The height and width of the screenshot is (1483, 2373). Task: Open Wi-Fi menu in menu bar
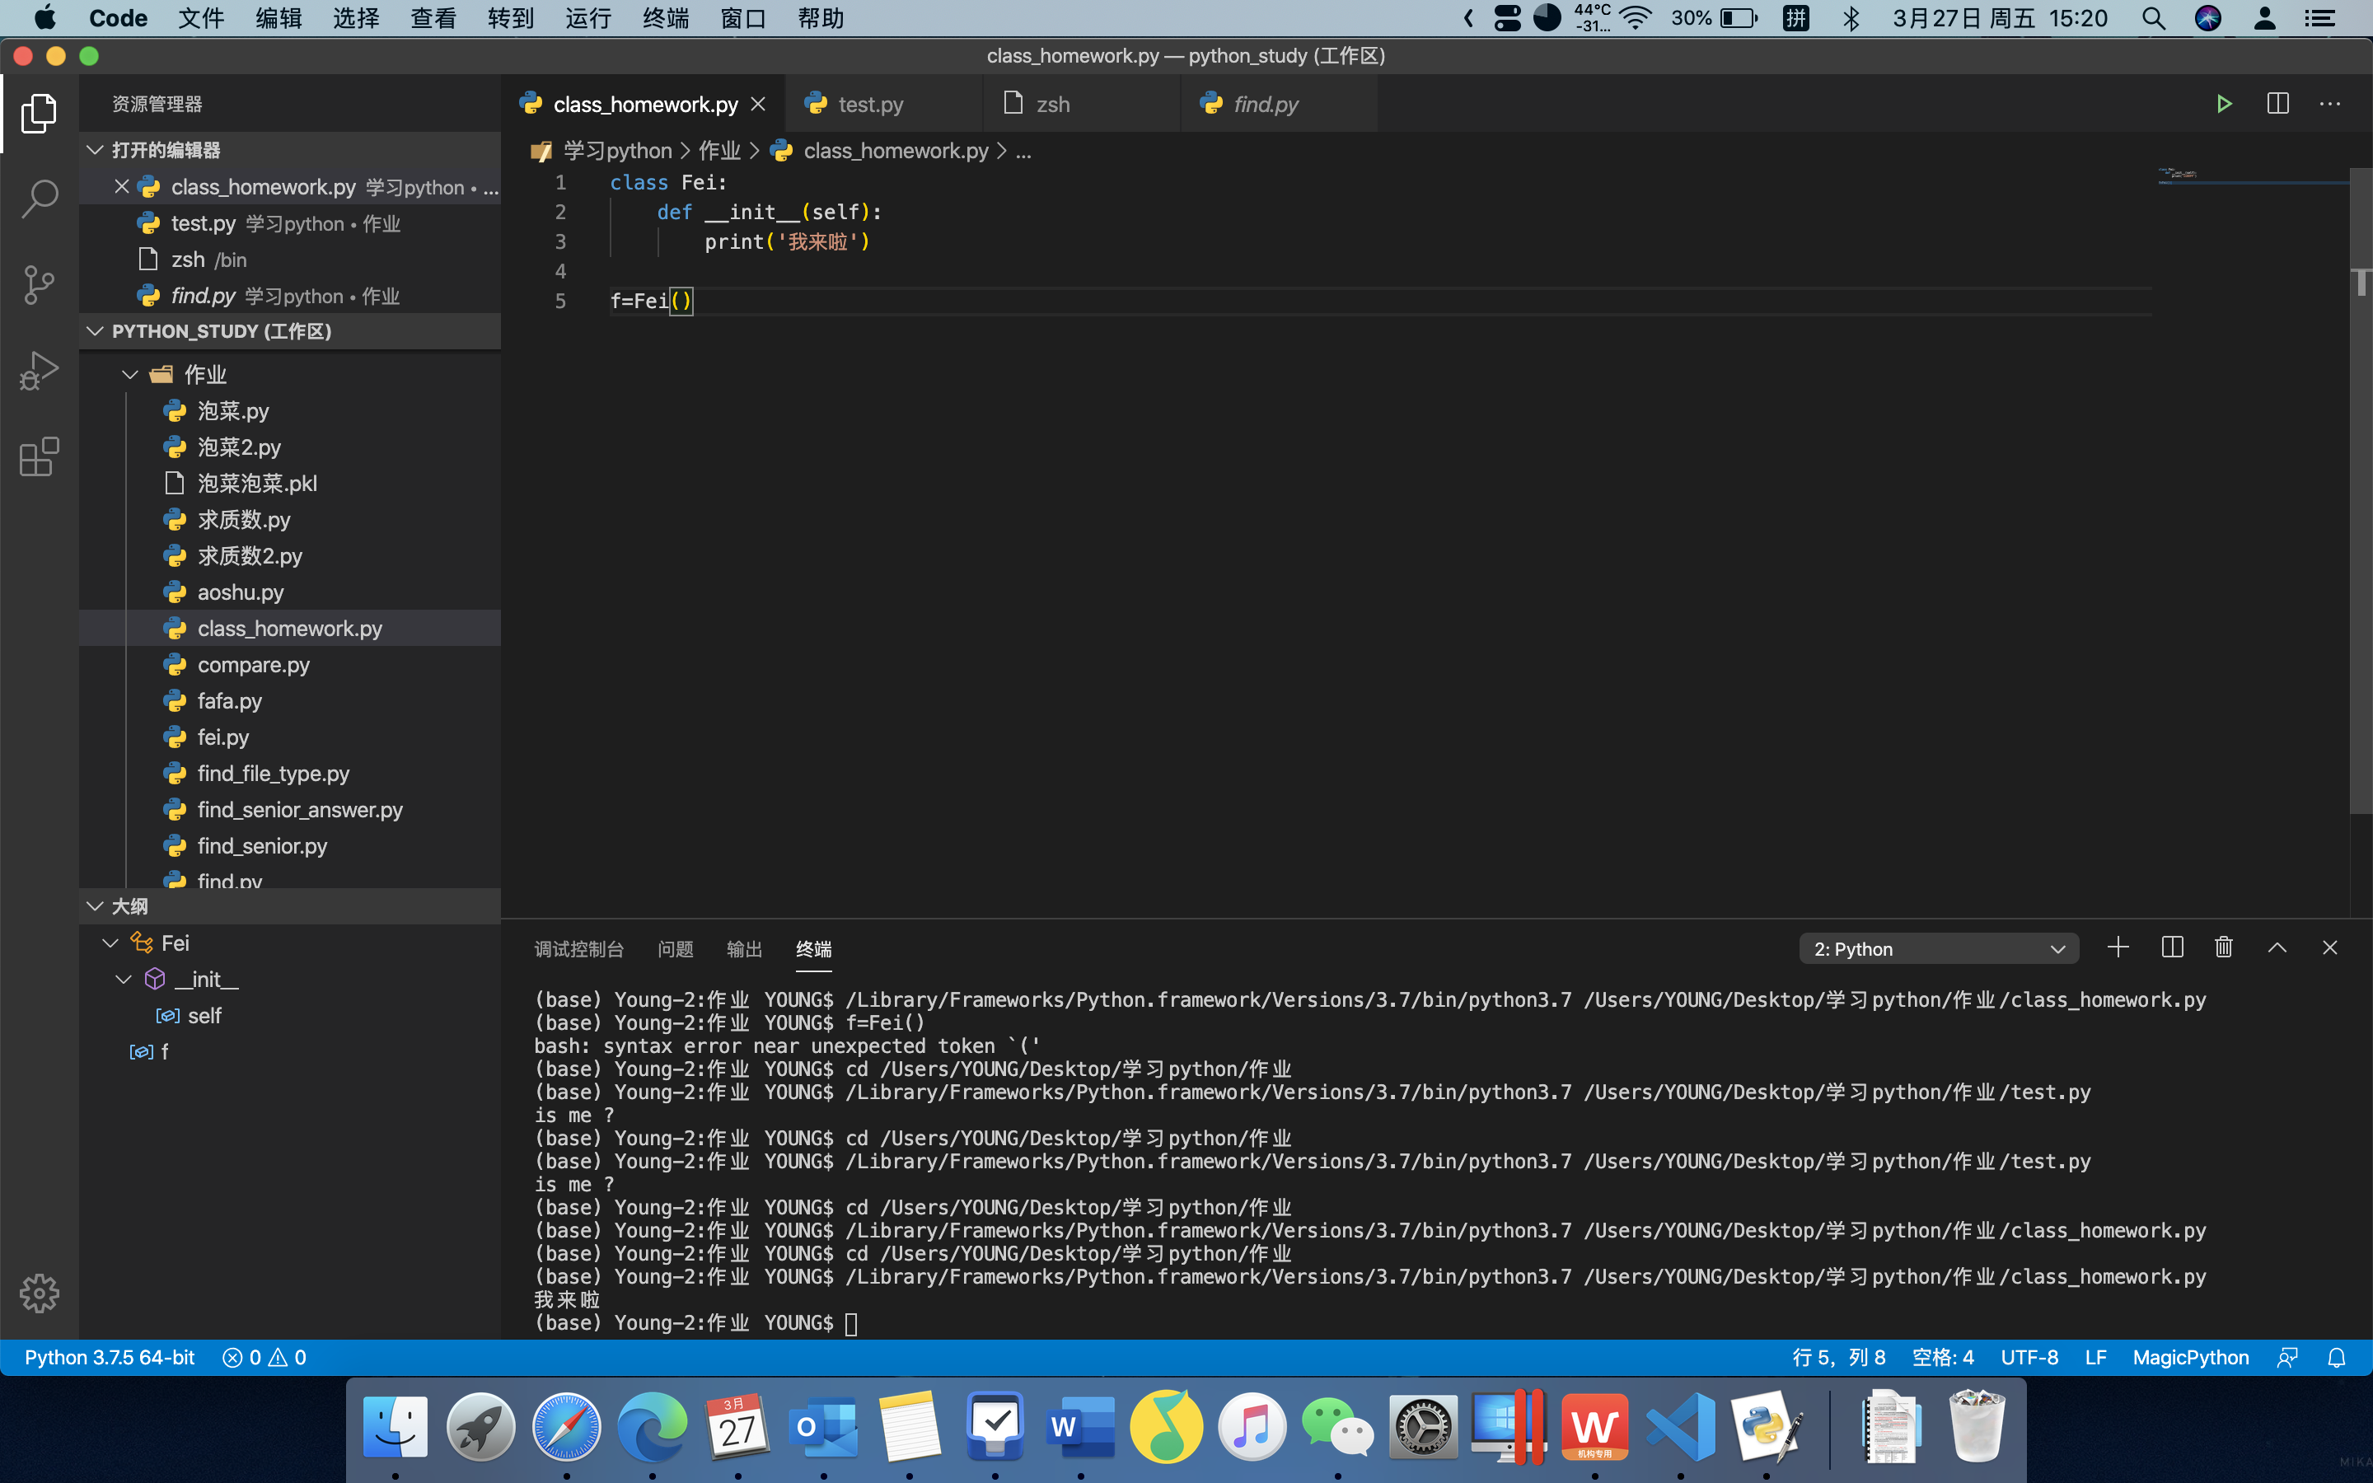click(1636, 19)
